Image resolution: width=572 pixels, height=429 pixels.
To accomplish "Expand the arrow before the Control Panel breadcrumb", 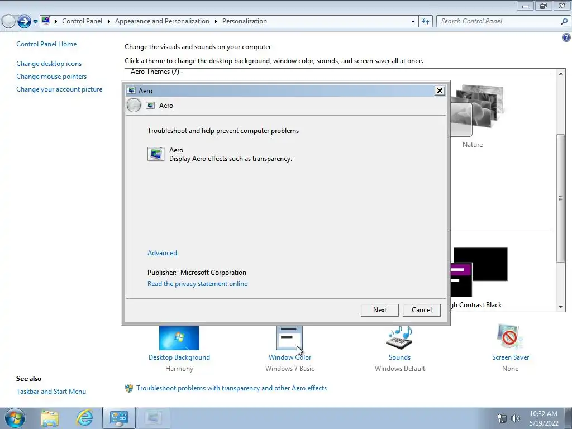I will 56,22.
